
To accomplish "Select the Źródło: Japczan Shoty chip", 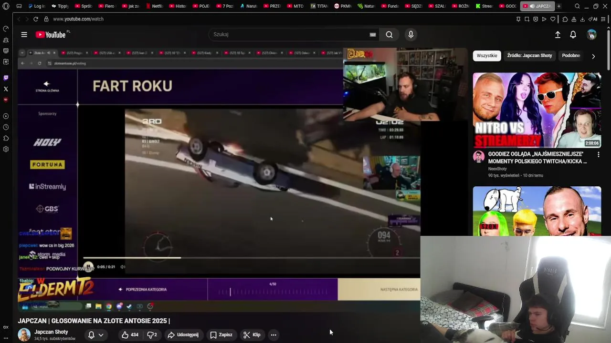I will coord(529,56).
